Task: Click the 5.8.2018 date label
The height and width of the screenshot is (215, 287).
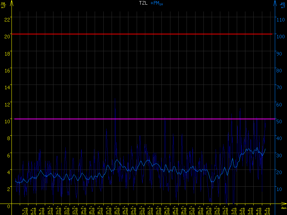Action: click(x=267, y=211)
